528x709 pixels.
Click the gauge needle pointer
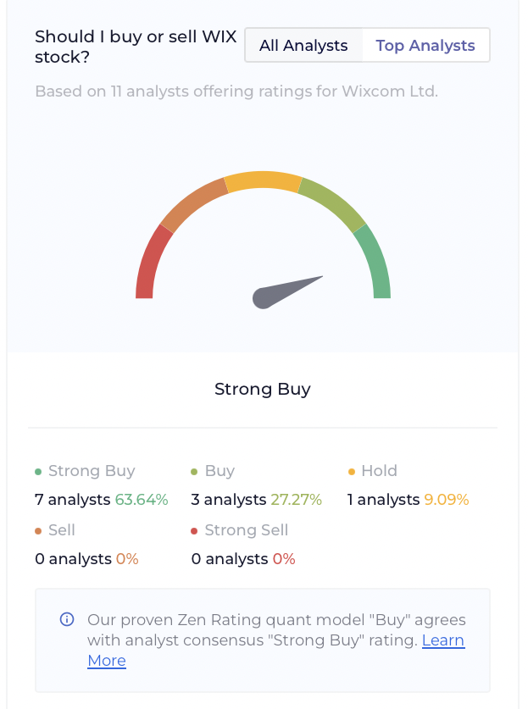click(286, 292)
